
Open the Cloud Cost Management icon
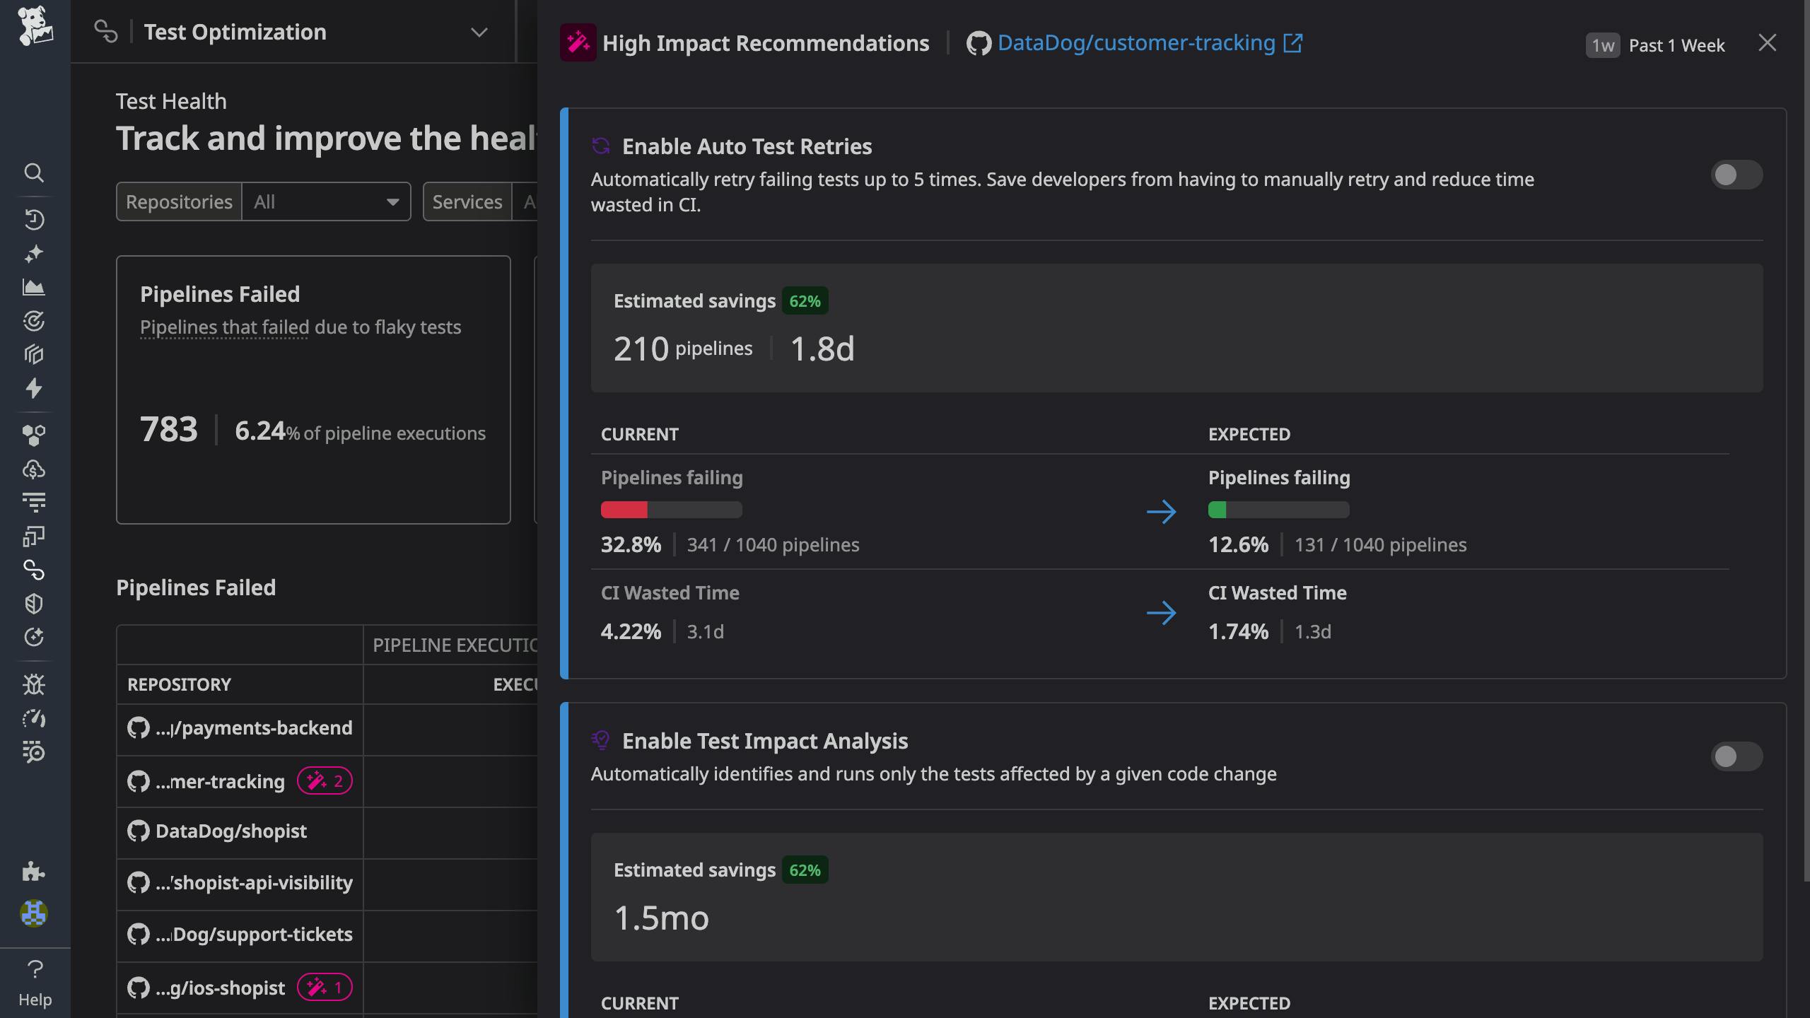click(x=34, y=469)
